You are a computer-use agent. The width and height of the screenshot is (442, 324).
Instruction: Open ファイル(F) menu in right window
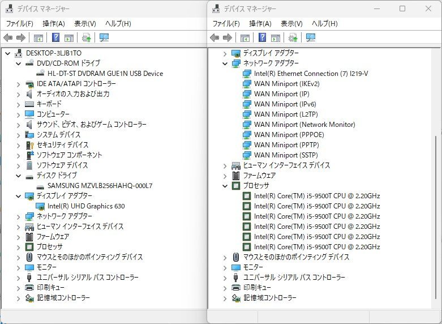point(226,23)
